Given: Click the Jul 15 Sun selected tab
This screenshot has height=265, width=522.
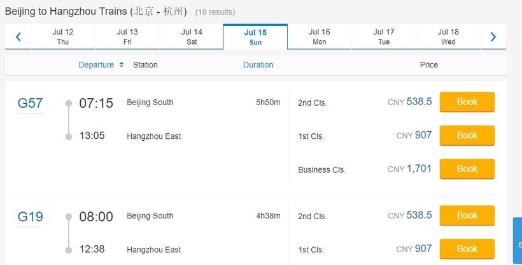Looking at the screenshot, I should click(x=255, y=37).
